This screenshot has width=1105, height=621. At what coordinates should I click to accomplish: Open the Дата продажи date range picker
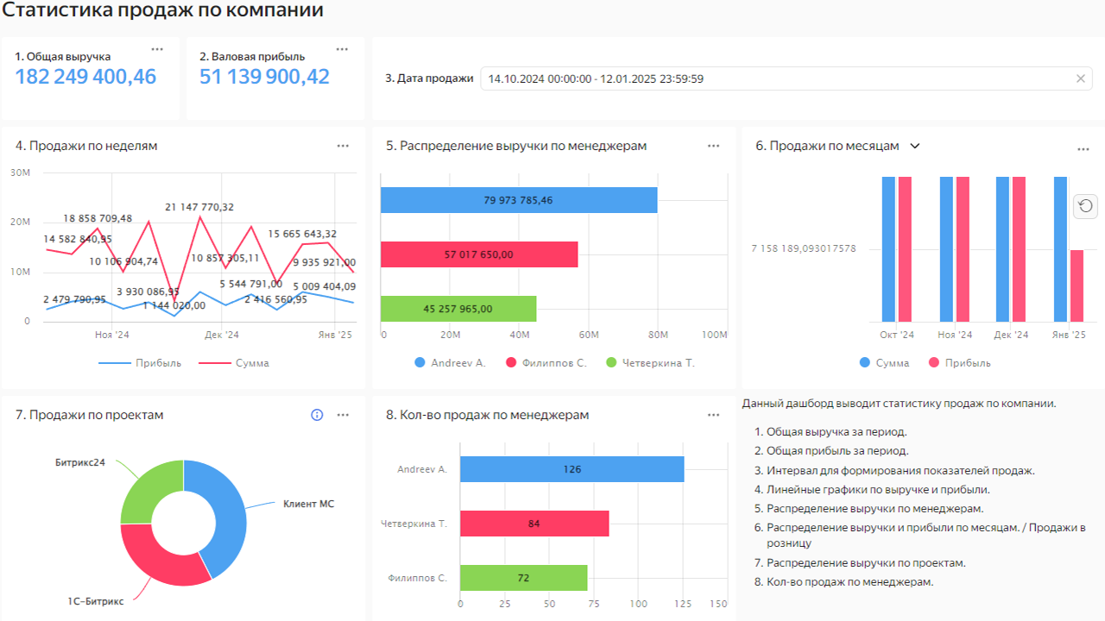(x=777, y=78)
